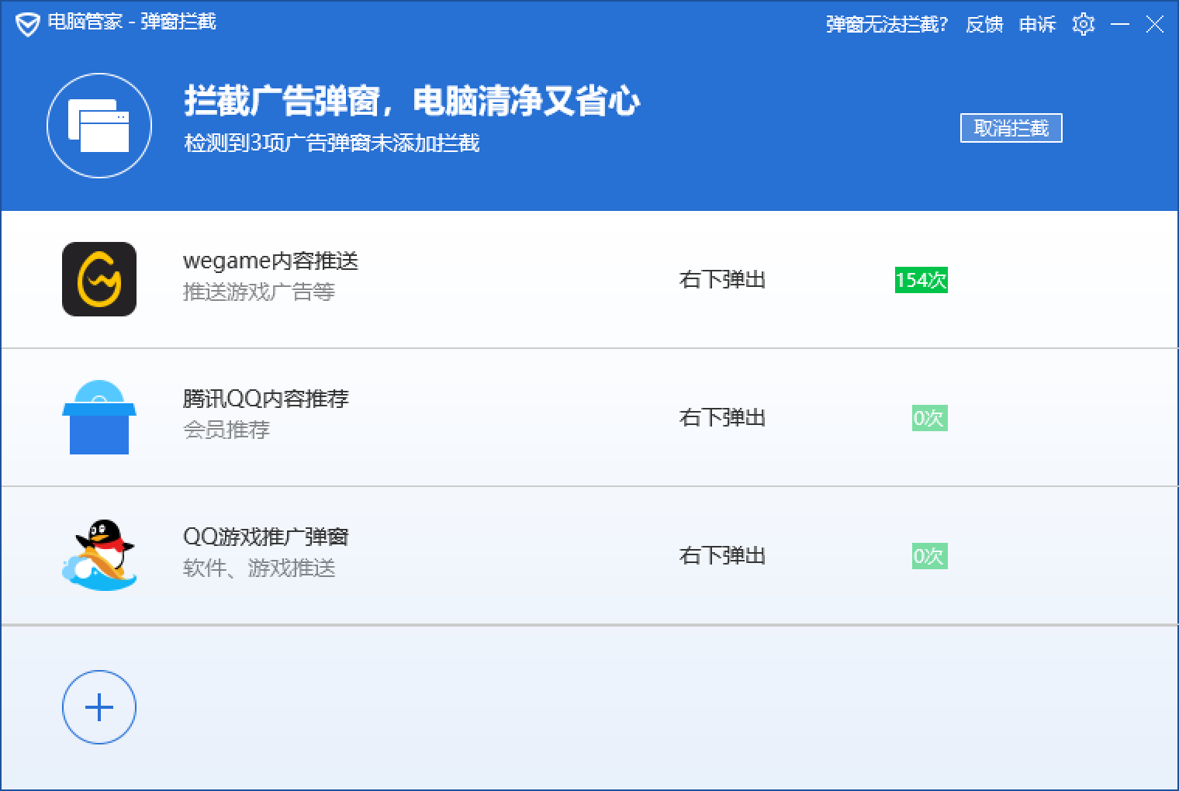
Task: Click the wegame app icon
Action: (99, 279)
